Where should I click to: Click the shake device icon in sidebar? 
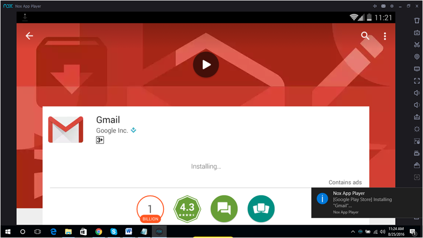[417, 129]
